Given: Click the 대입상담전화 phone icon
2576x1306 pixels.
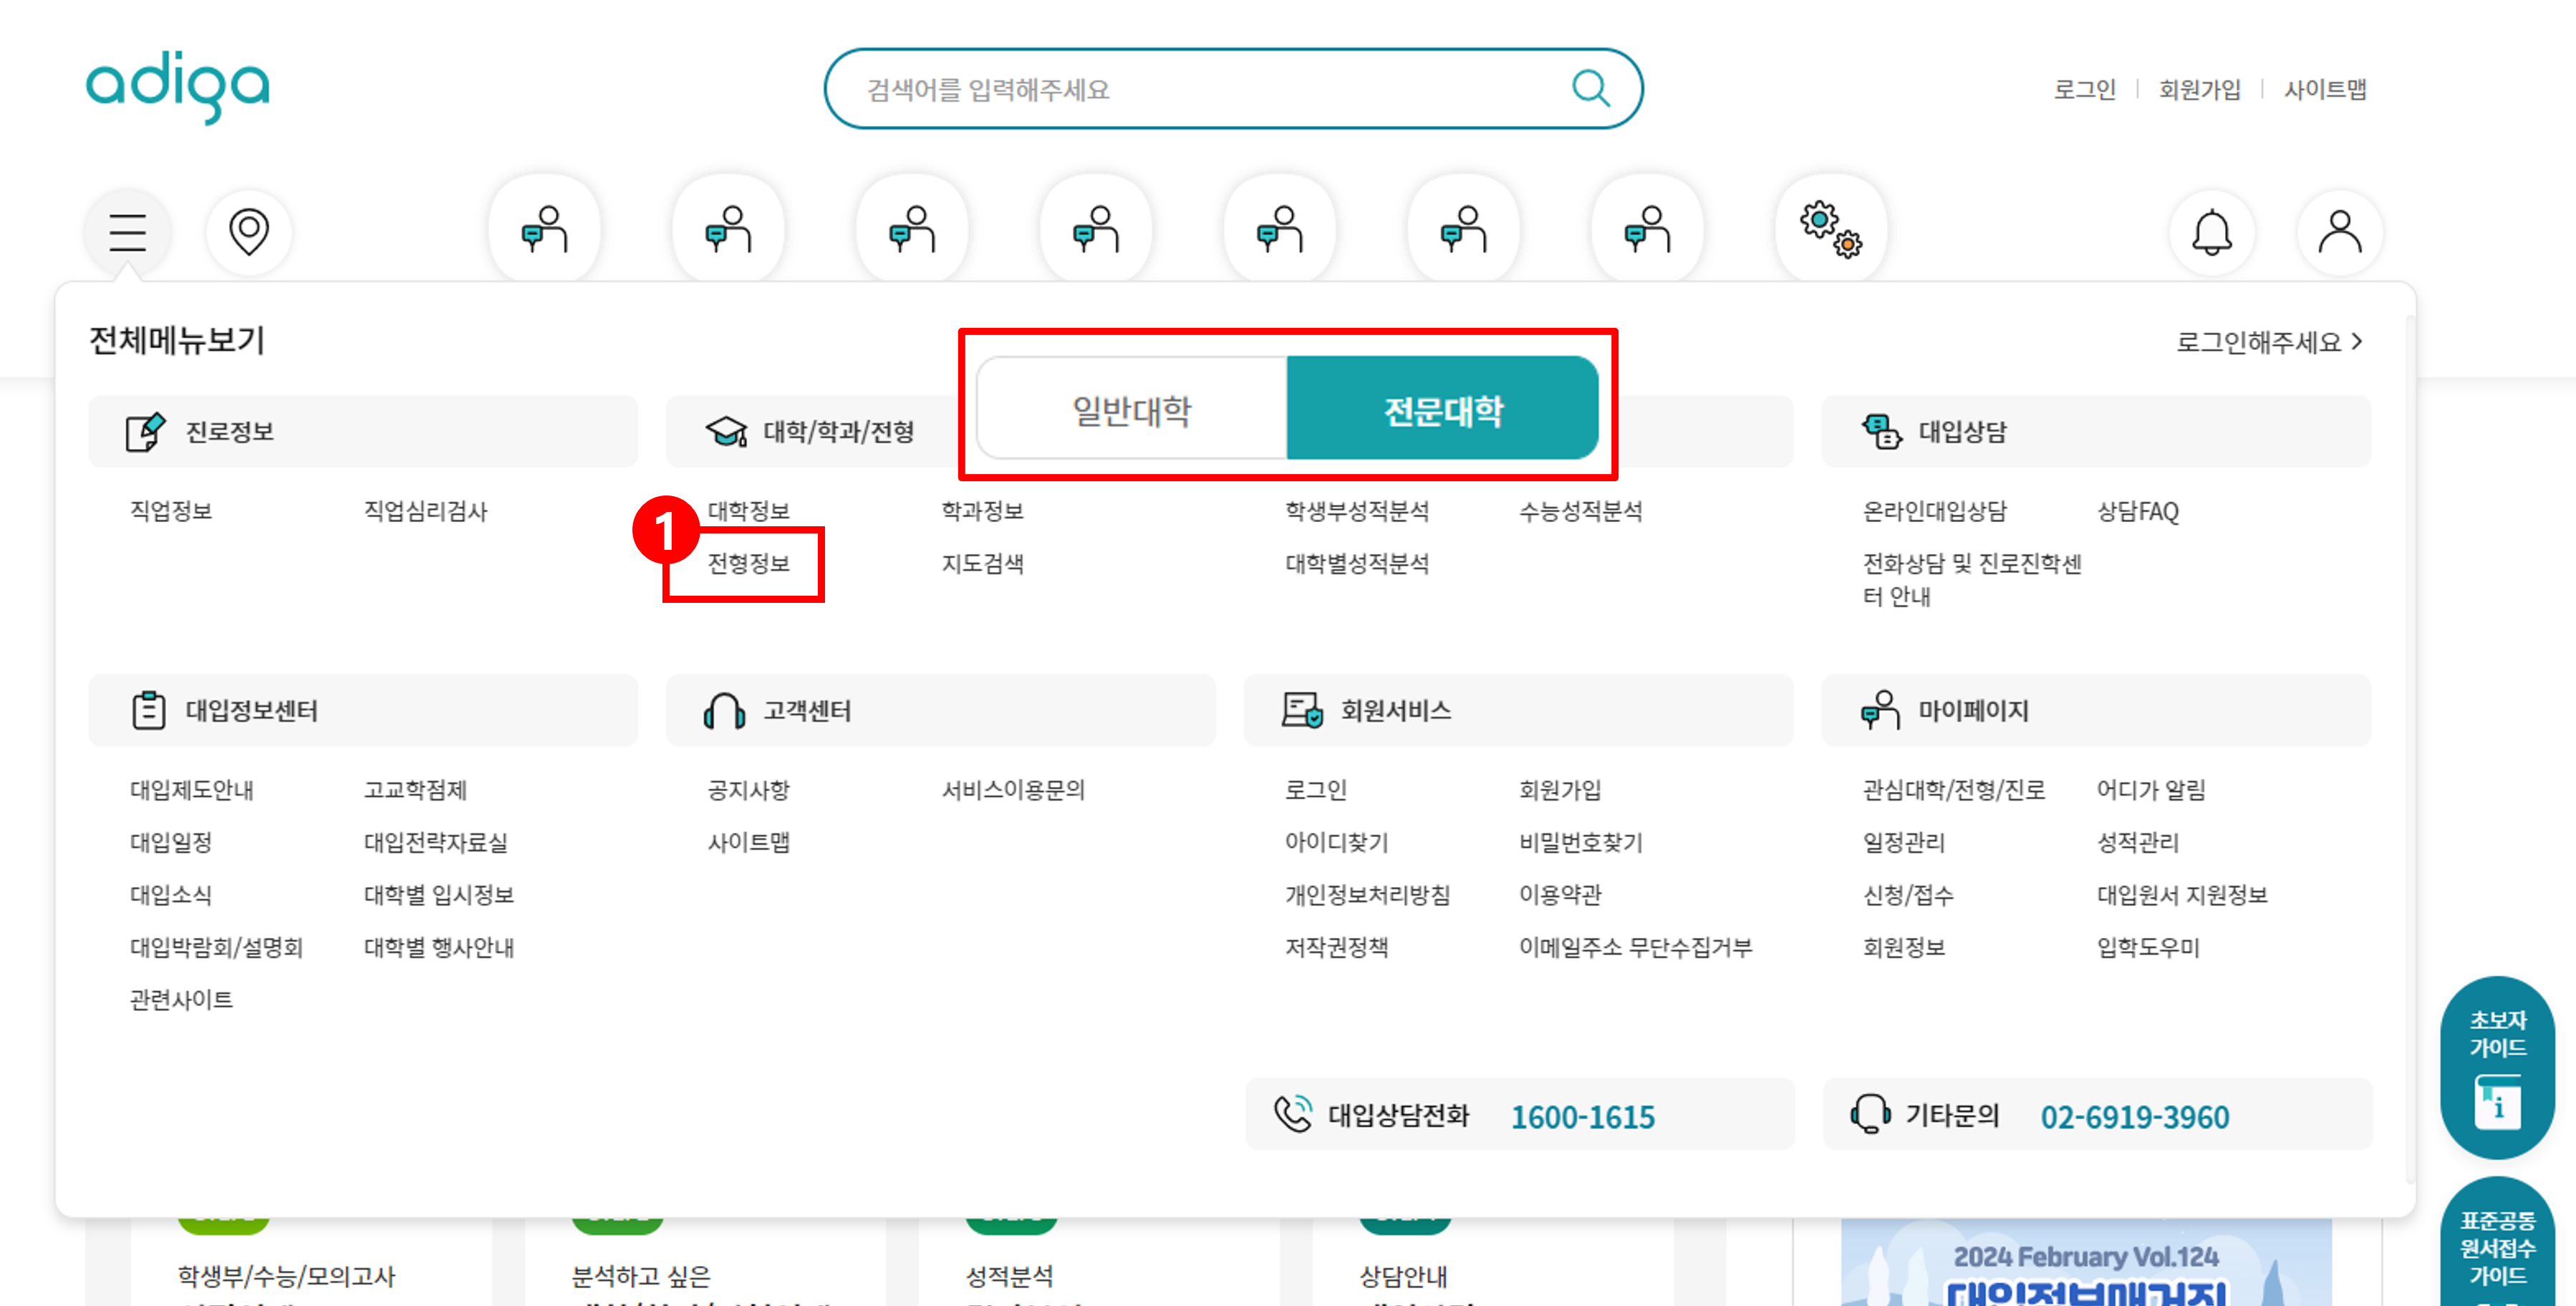Looking at the screenshot, I should click(x=1293, y=1114).
